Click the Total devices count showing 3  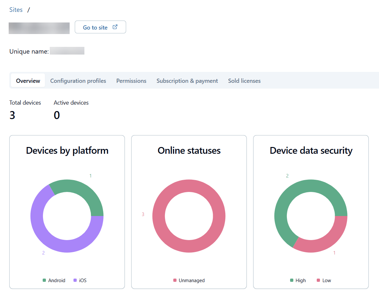point(12,115)
